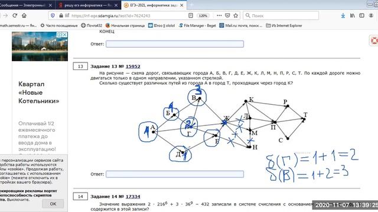Viewport: 378px width, 212px height.
Task: Click the Задание 13 № heading text
Action: pyautogui.click(x=107, y=67)
